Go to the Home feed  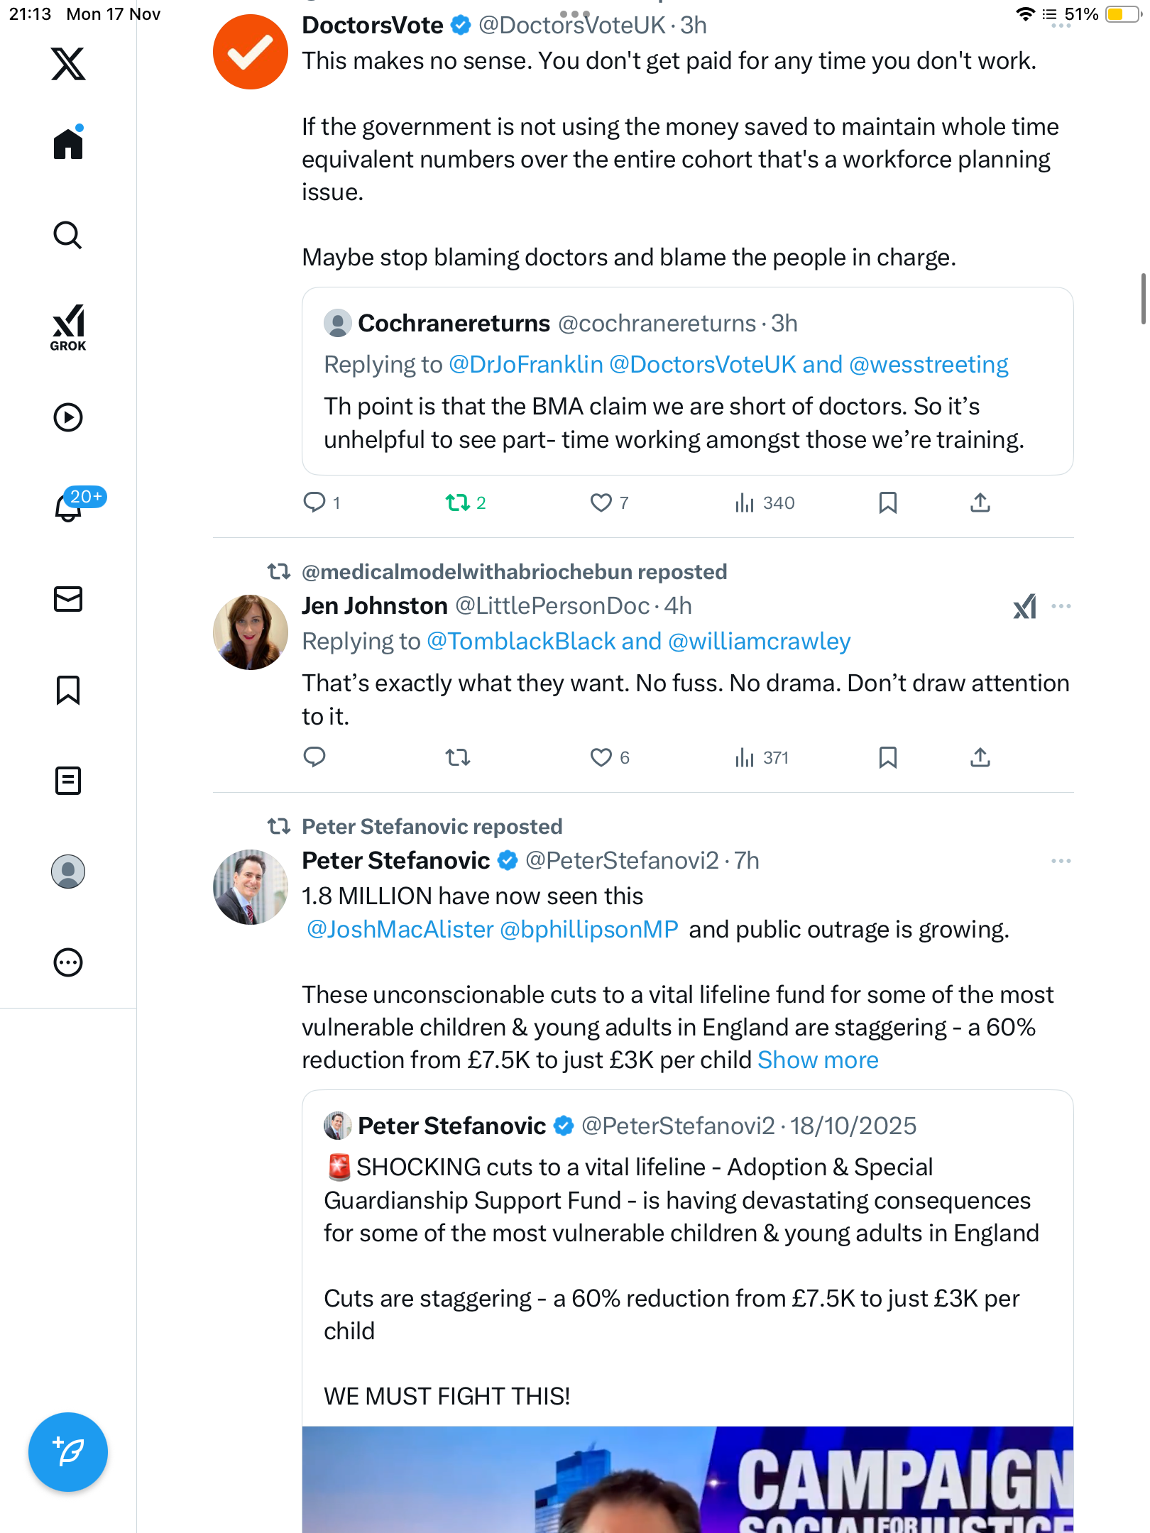click(68, 144)
